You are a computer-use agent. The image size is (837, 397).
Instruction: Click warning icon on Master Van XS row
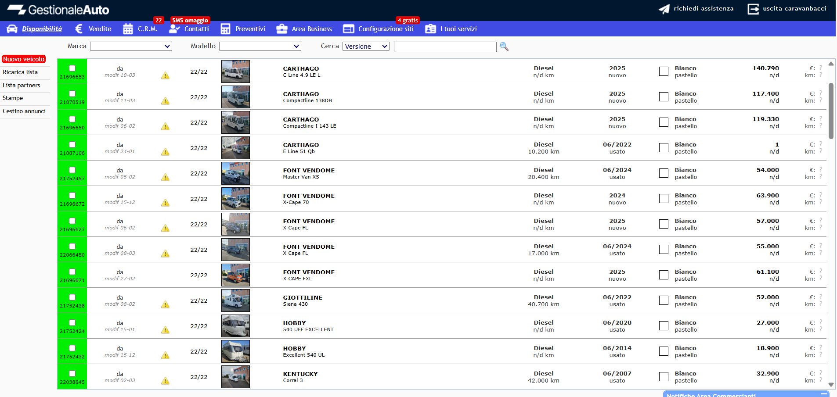[x=165, y=177]
